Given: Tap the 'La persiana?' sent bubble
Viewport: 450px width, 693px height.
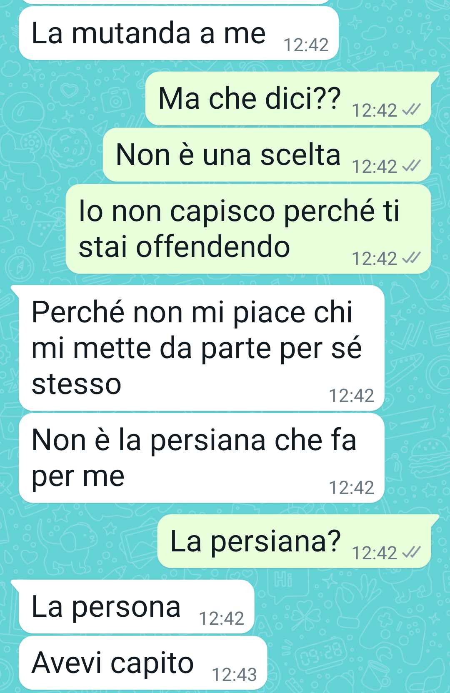Looking at the screenshot, I should 294,541.
